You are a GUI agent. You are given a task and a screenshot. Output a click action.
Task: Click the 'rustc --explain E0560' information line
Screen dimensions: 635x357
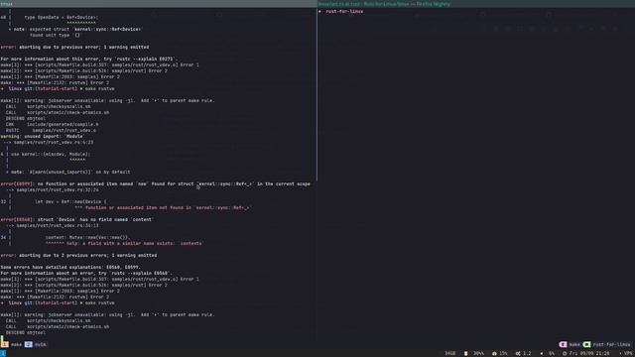click(x=86, y=274)
